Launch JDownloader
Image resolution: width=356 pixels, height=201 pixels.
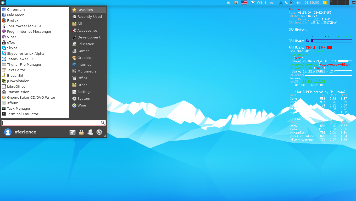point(18,81)
